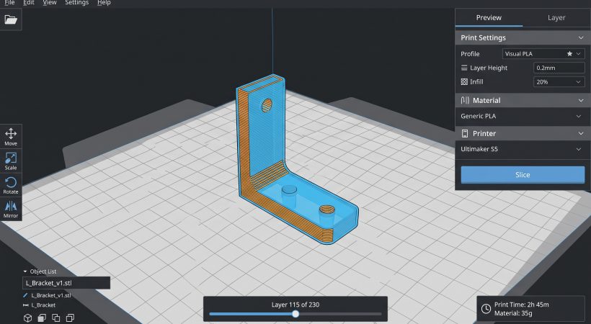Select the Rotate tool
The width and height of the screenshot is (591, 324).
pyautogui.click(x=11, y=185)
